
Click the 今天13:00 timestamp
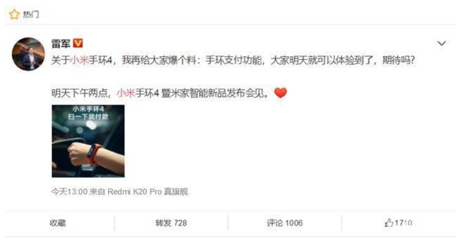coord(70,192)
